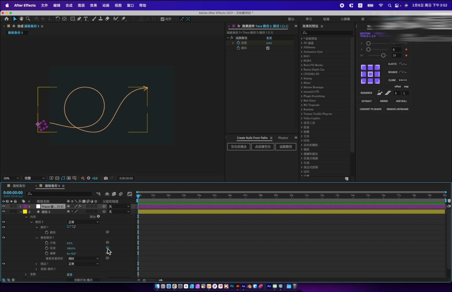The height and width of the screenshot is (292, 452).
Task: Open the graph editor icon in timeline
Action: point(130,194)
